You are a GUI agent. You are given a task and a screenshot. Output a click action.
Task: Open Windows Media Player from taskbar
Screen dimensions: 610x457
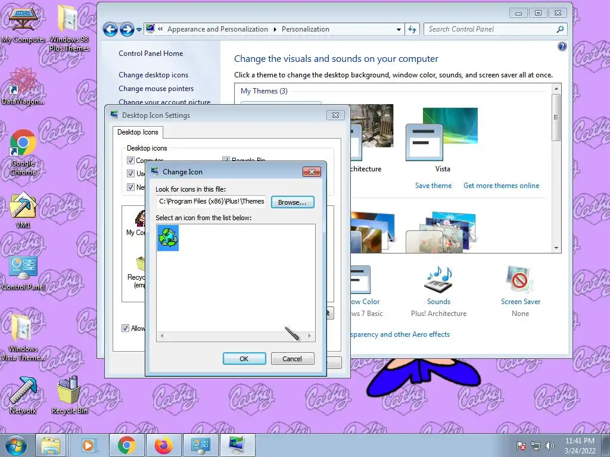88,445
